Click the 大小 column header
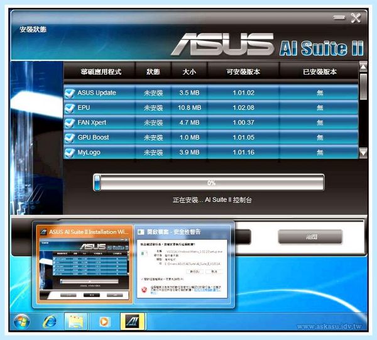This screenshot has width=377, height=340. (190, 72)
